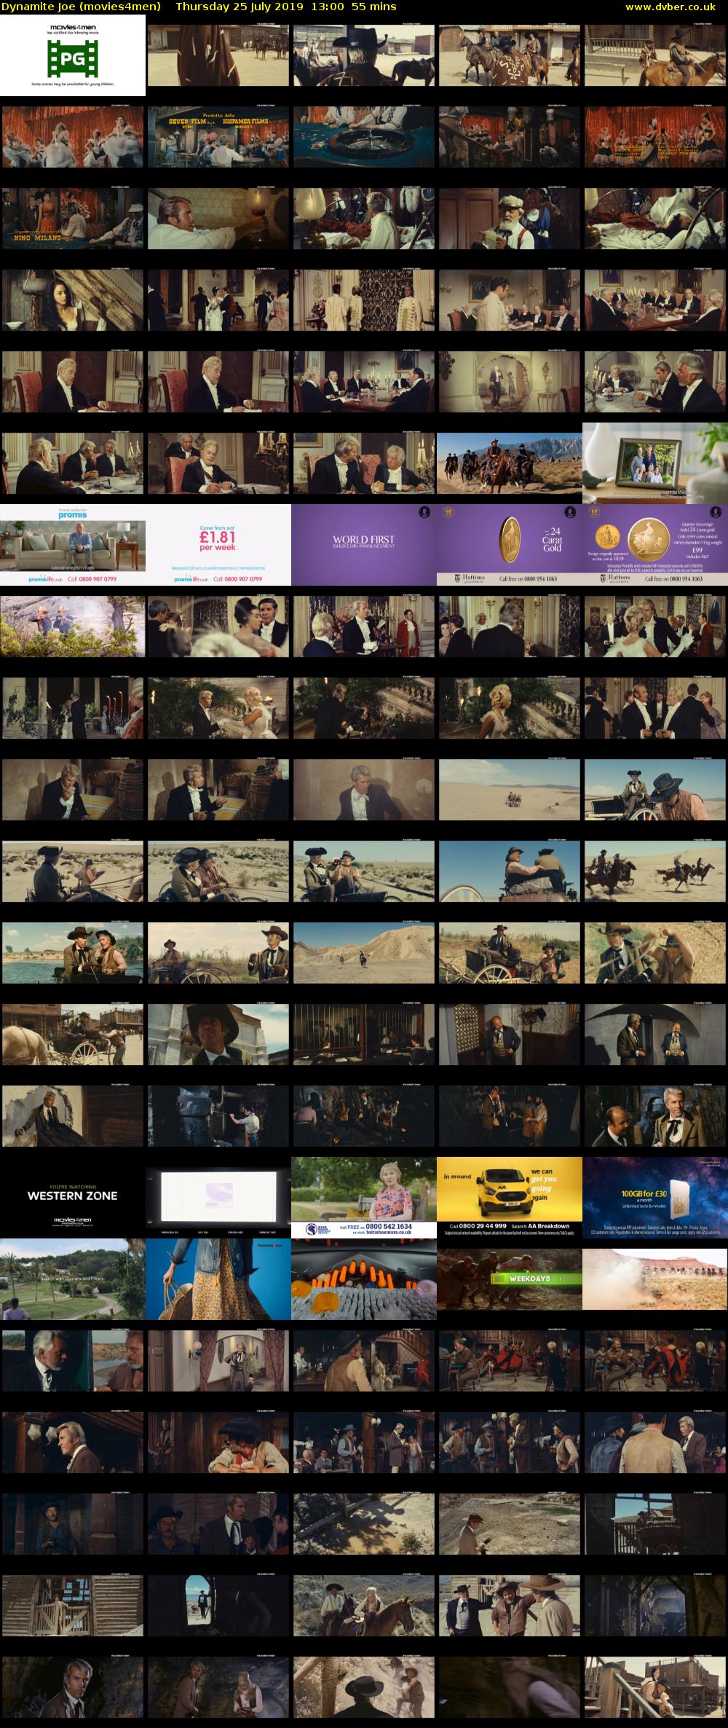This screenshot has height=1728, width=728.
Task: Open the Nino Milano credit thumbnail
Action: 73,219
